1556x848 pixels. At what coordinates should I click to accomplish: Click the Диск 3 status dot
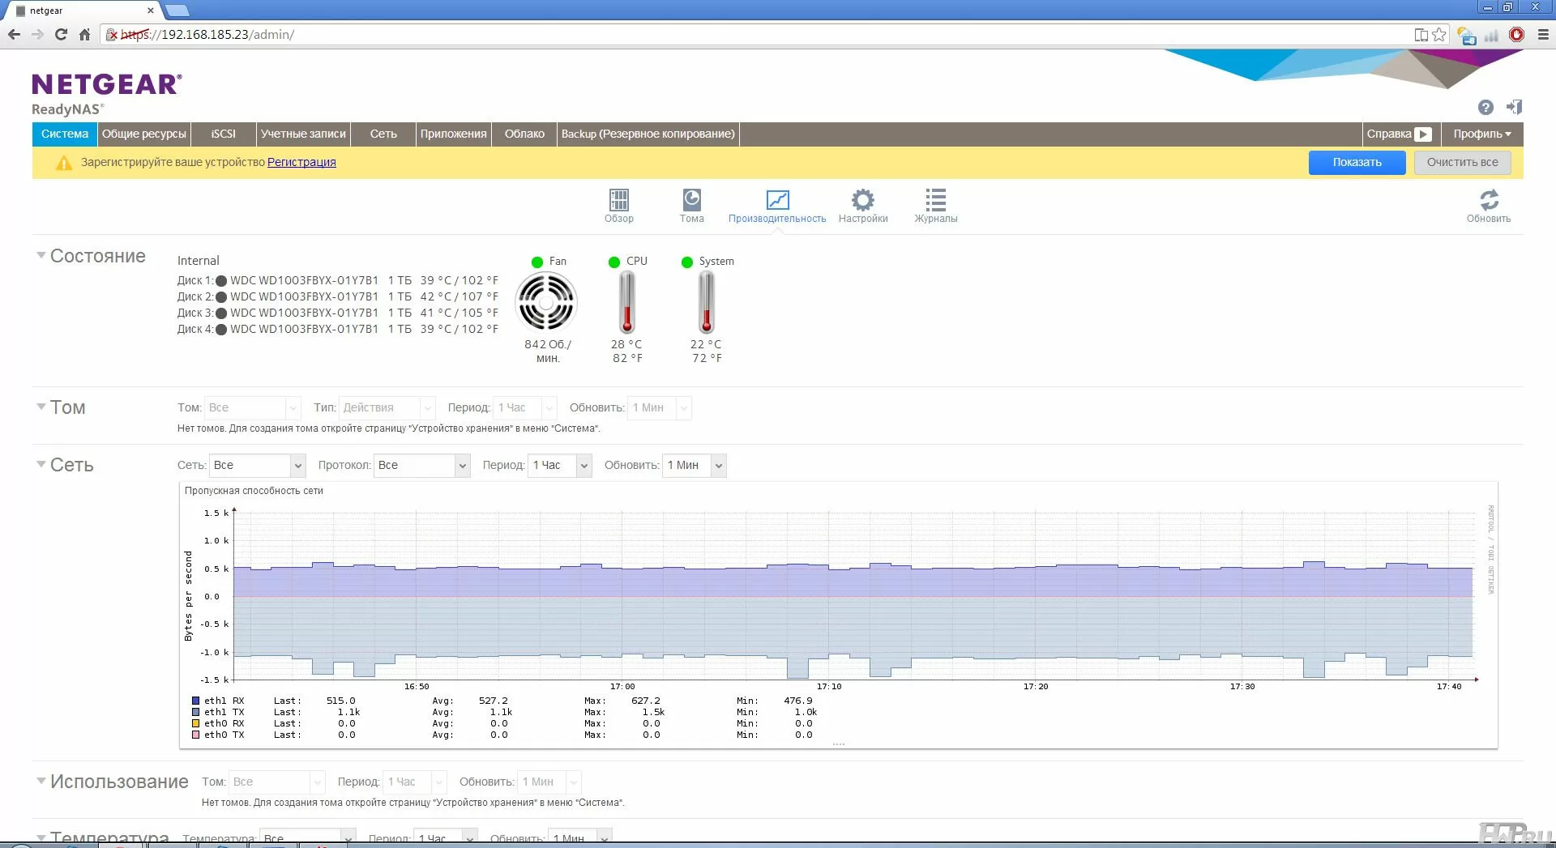coord(221,313)
